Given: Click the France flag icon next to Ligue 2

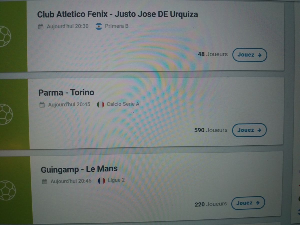Looking at the screenshot, I should [101, 181].
